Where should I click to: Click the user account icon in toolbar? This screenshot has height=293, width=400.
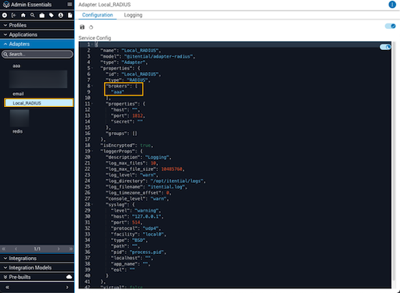point(61,16)
